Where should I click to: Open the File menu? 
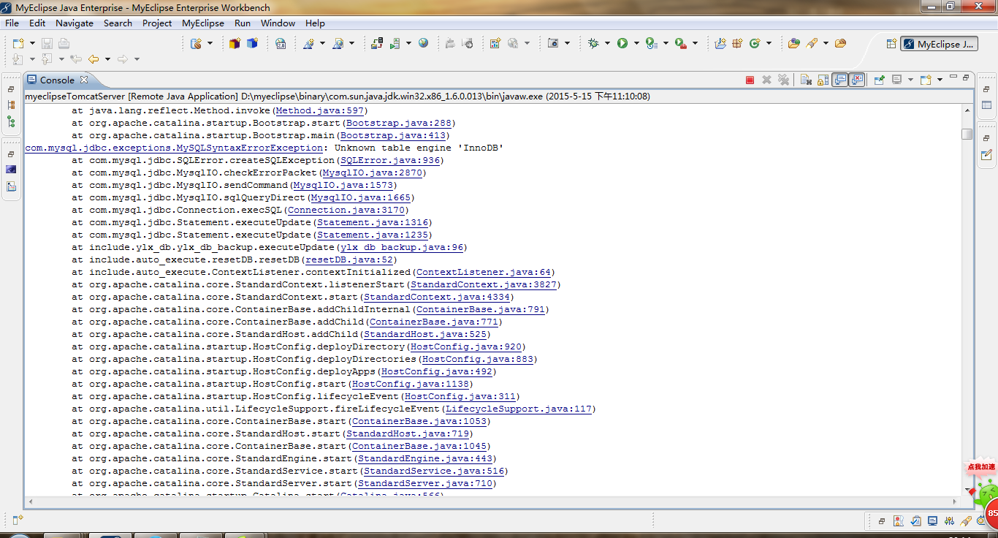pyautogui.click(x=12, y=23)
